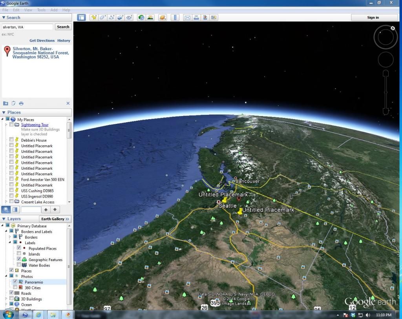The width and height of the screenshot is (402, 319).
Task: Open the Tools menu
Action: pos(41,10)
